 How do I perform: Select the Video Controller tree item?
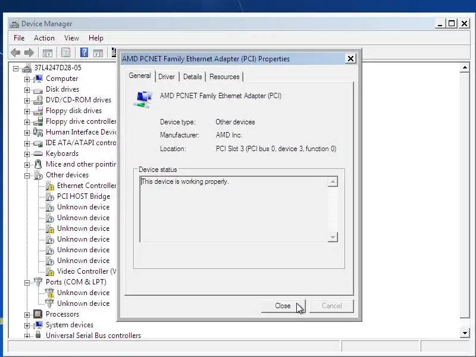click(x=86, y=271)
